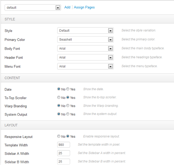Expand the Header Font dropdown
174x165 pixels.
point(85,57)
